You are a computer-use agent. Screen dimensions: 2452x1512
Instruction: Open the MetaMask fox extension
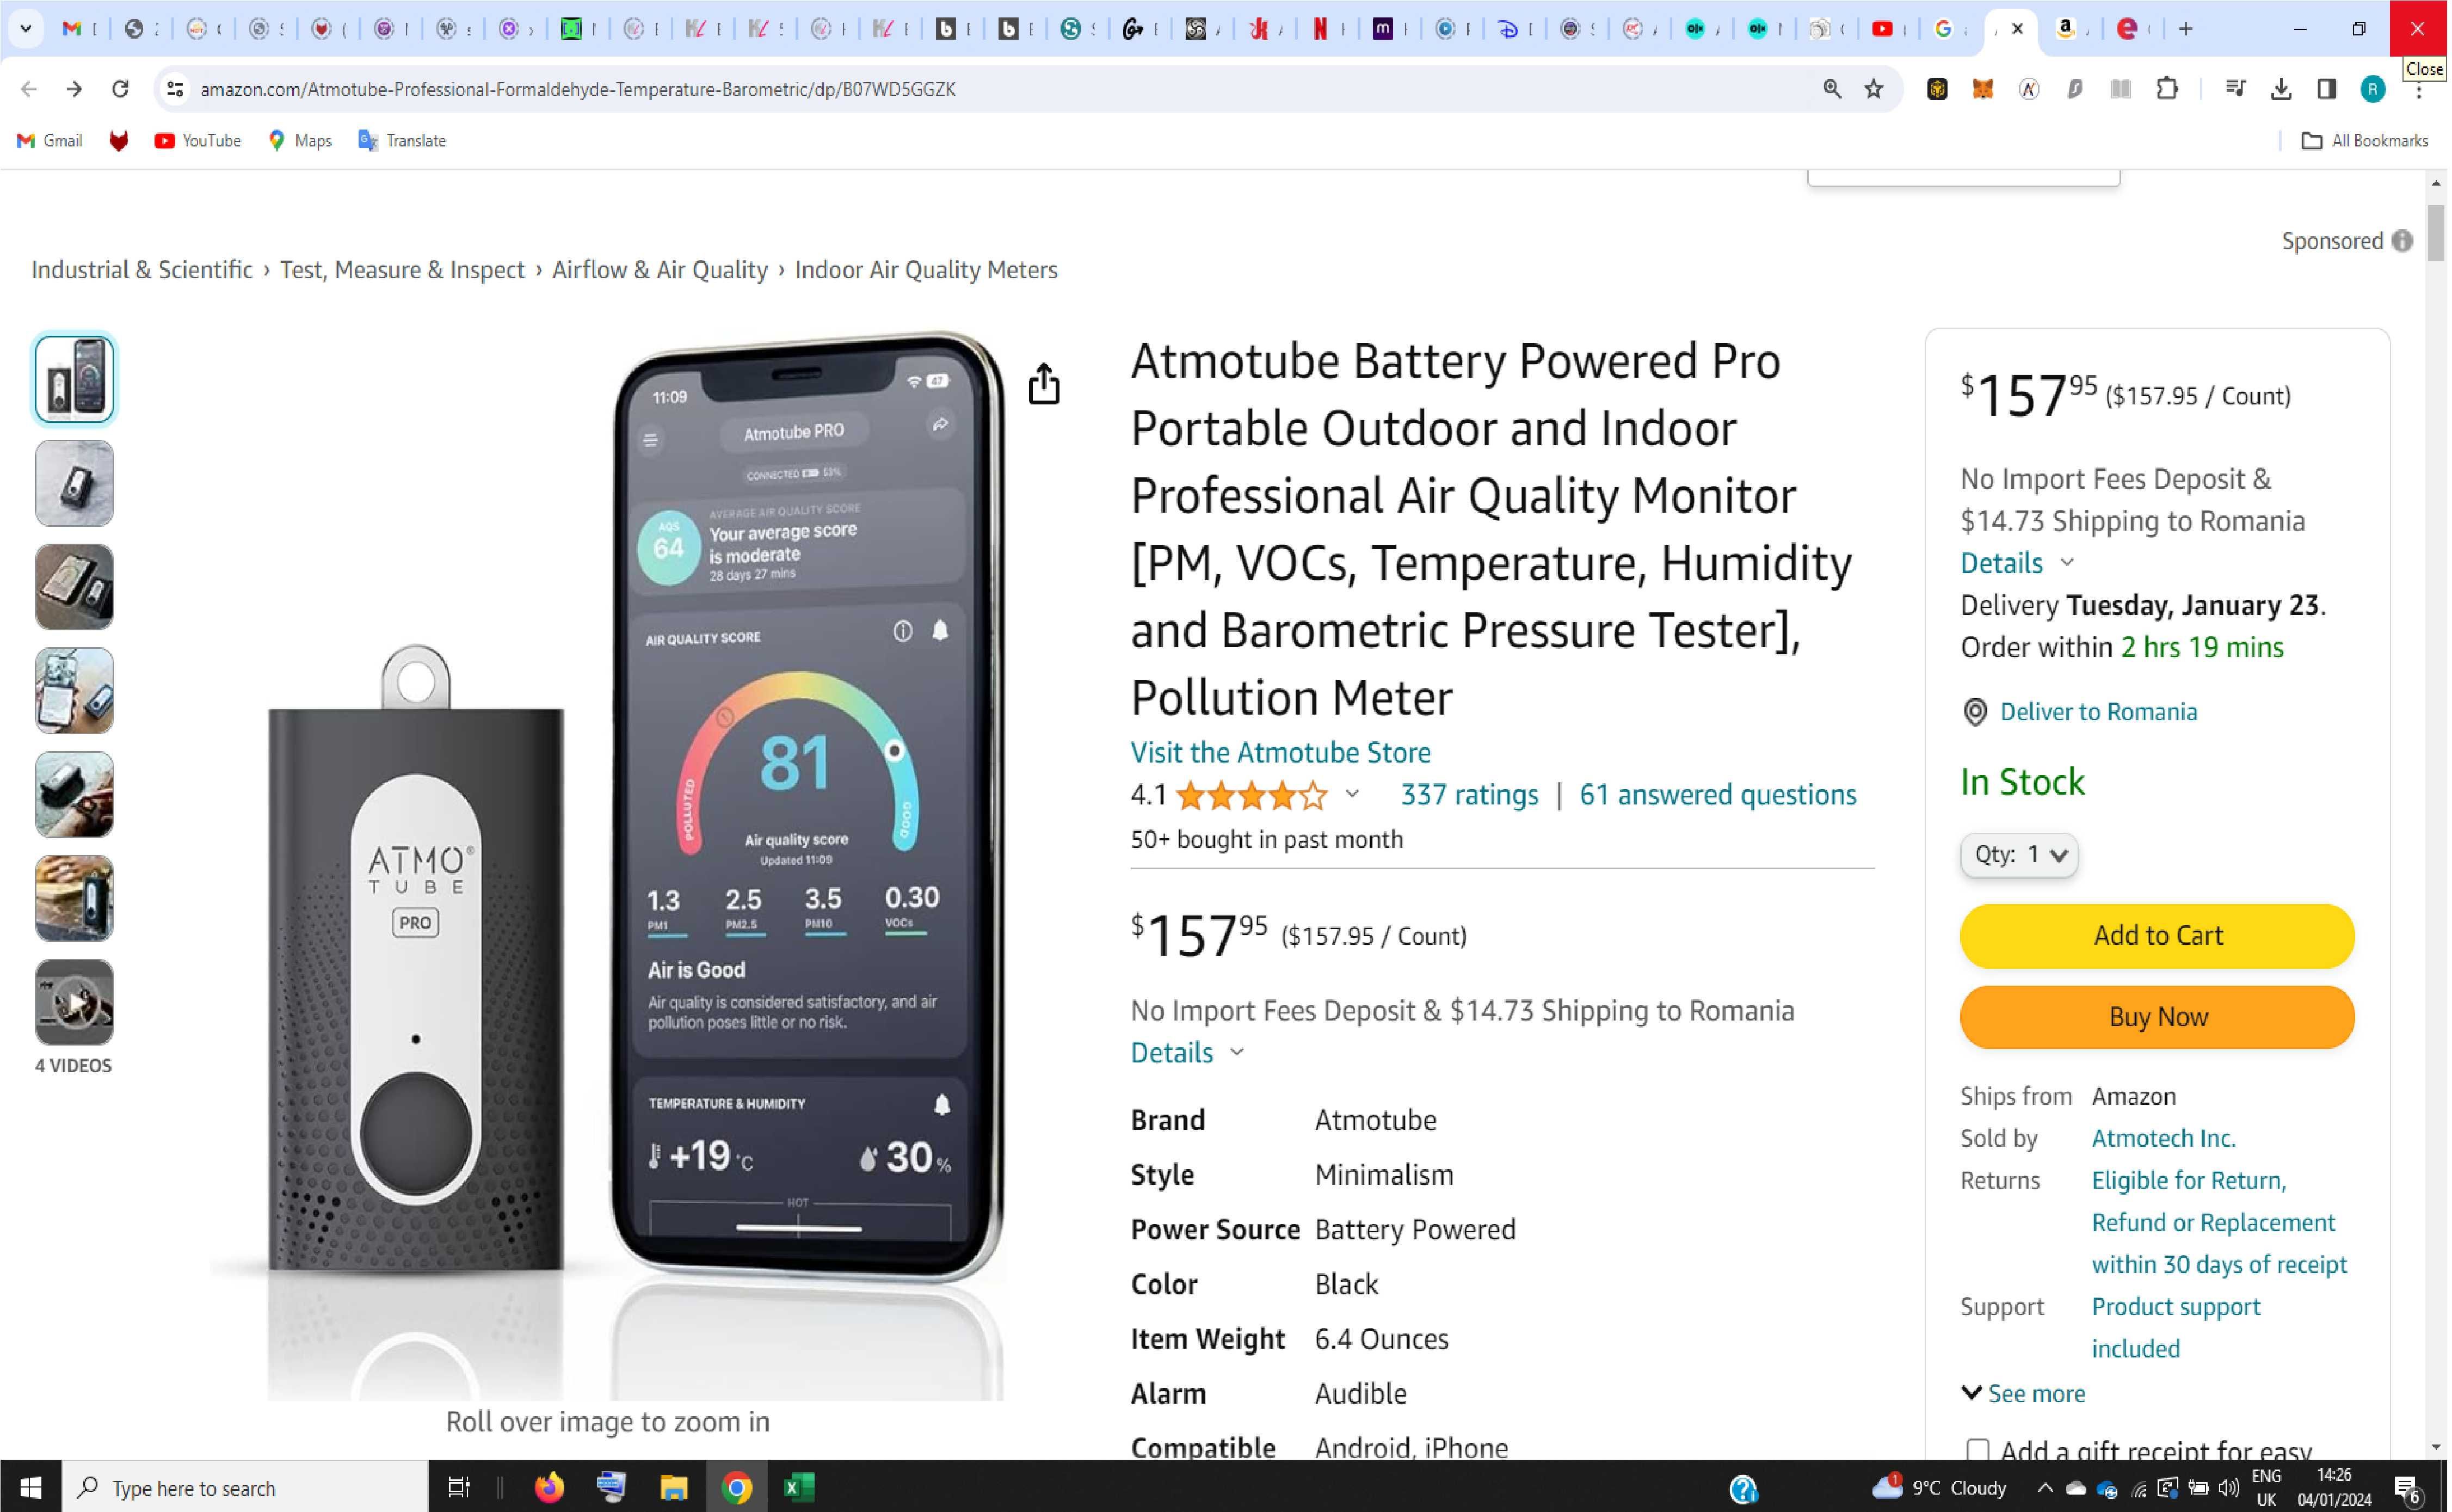[x=1982, y=89]
